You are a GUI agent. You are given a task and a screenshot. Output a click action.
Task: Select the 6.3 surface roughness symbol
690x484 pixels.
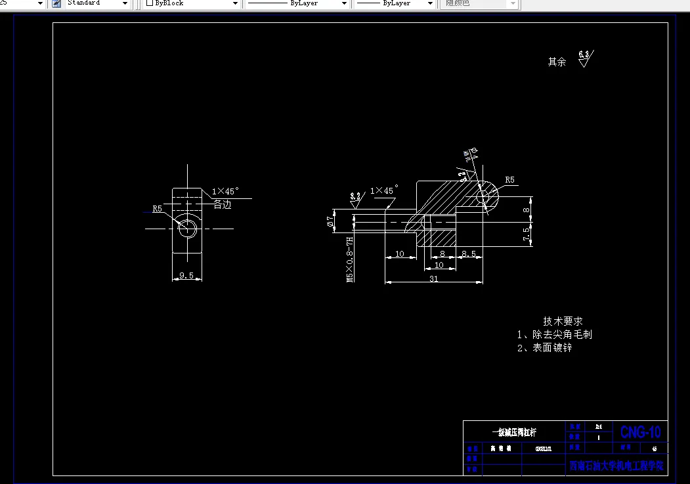[586, 58]
